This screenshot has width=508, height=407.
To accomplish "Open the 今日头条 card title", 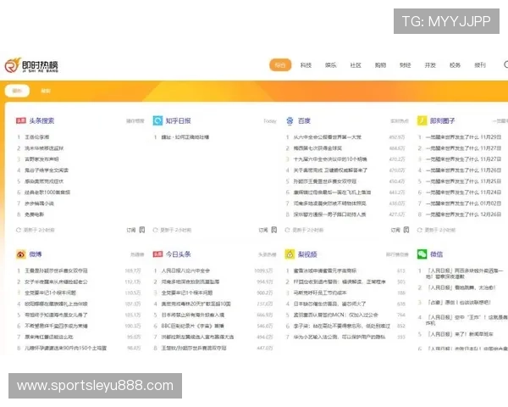I will tap(178, 254).
